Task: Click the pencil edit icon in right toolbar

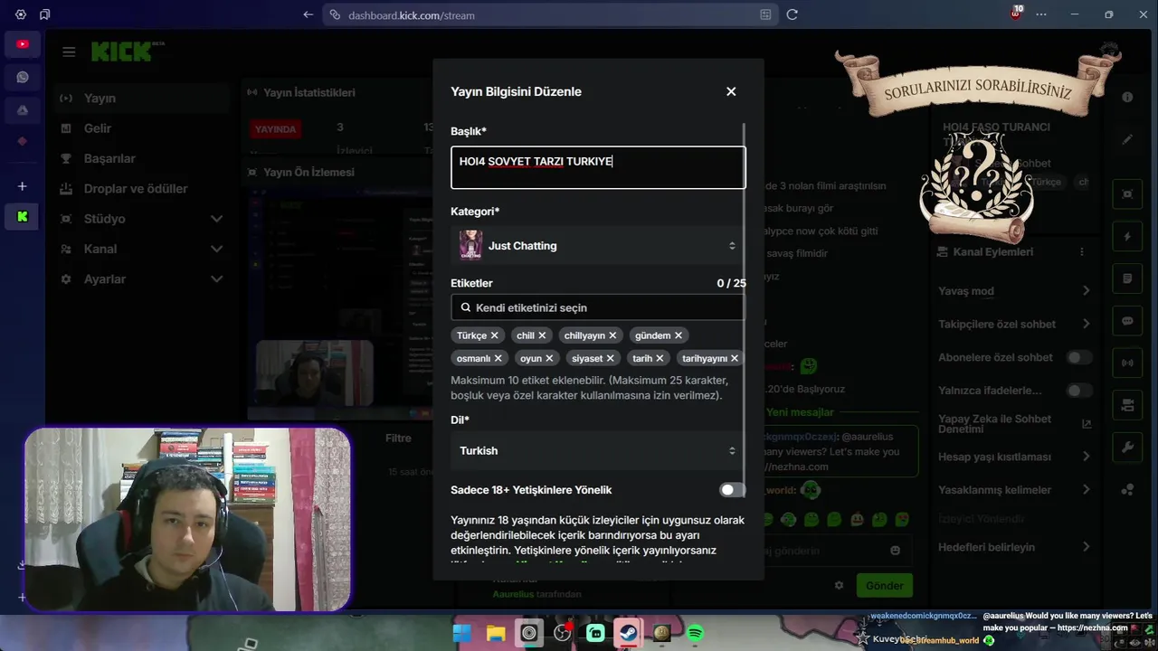Action: point(1127,139)
